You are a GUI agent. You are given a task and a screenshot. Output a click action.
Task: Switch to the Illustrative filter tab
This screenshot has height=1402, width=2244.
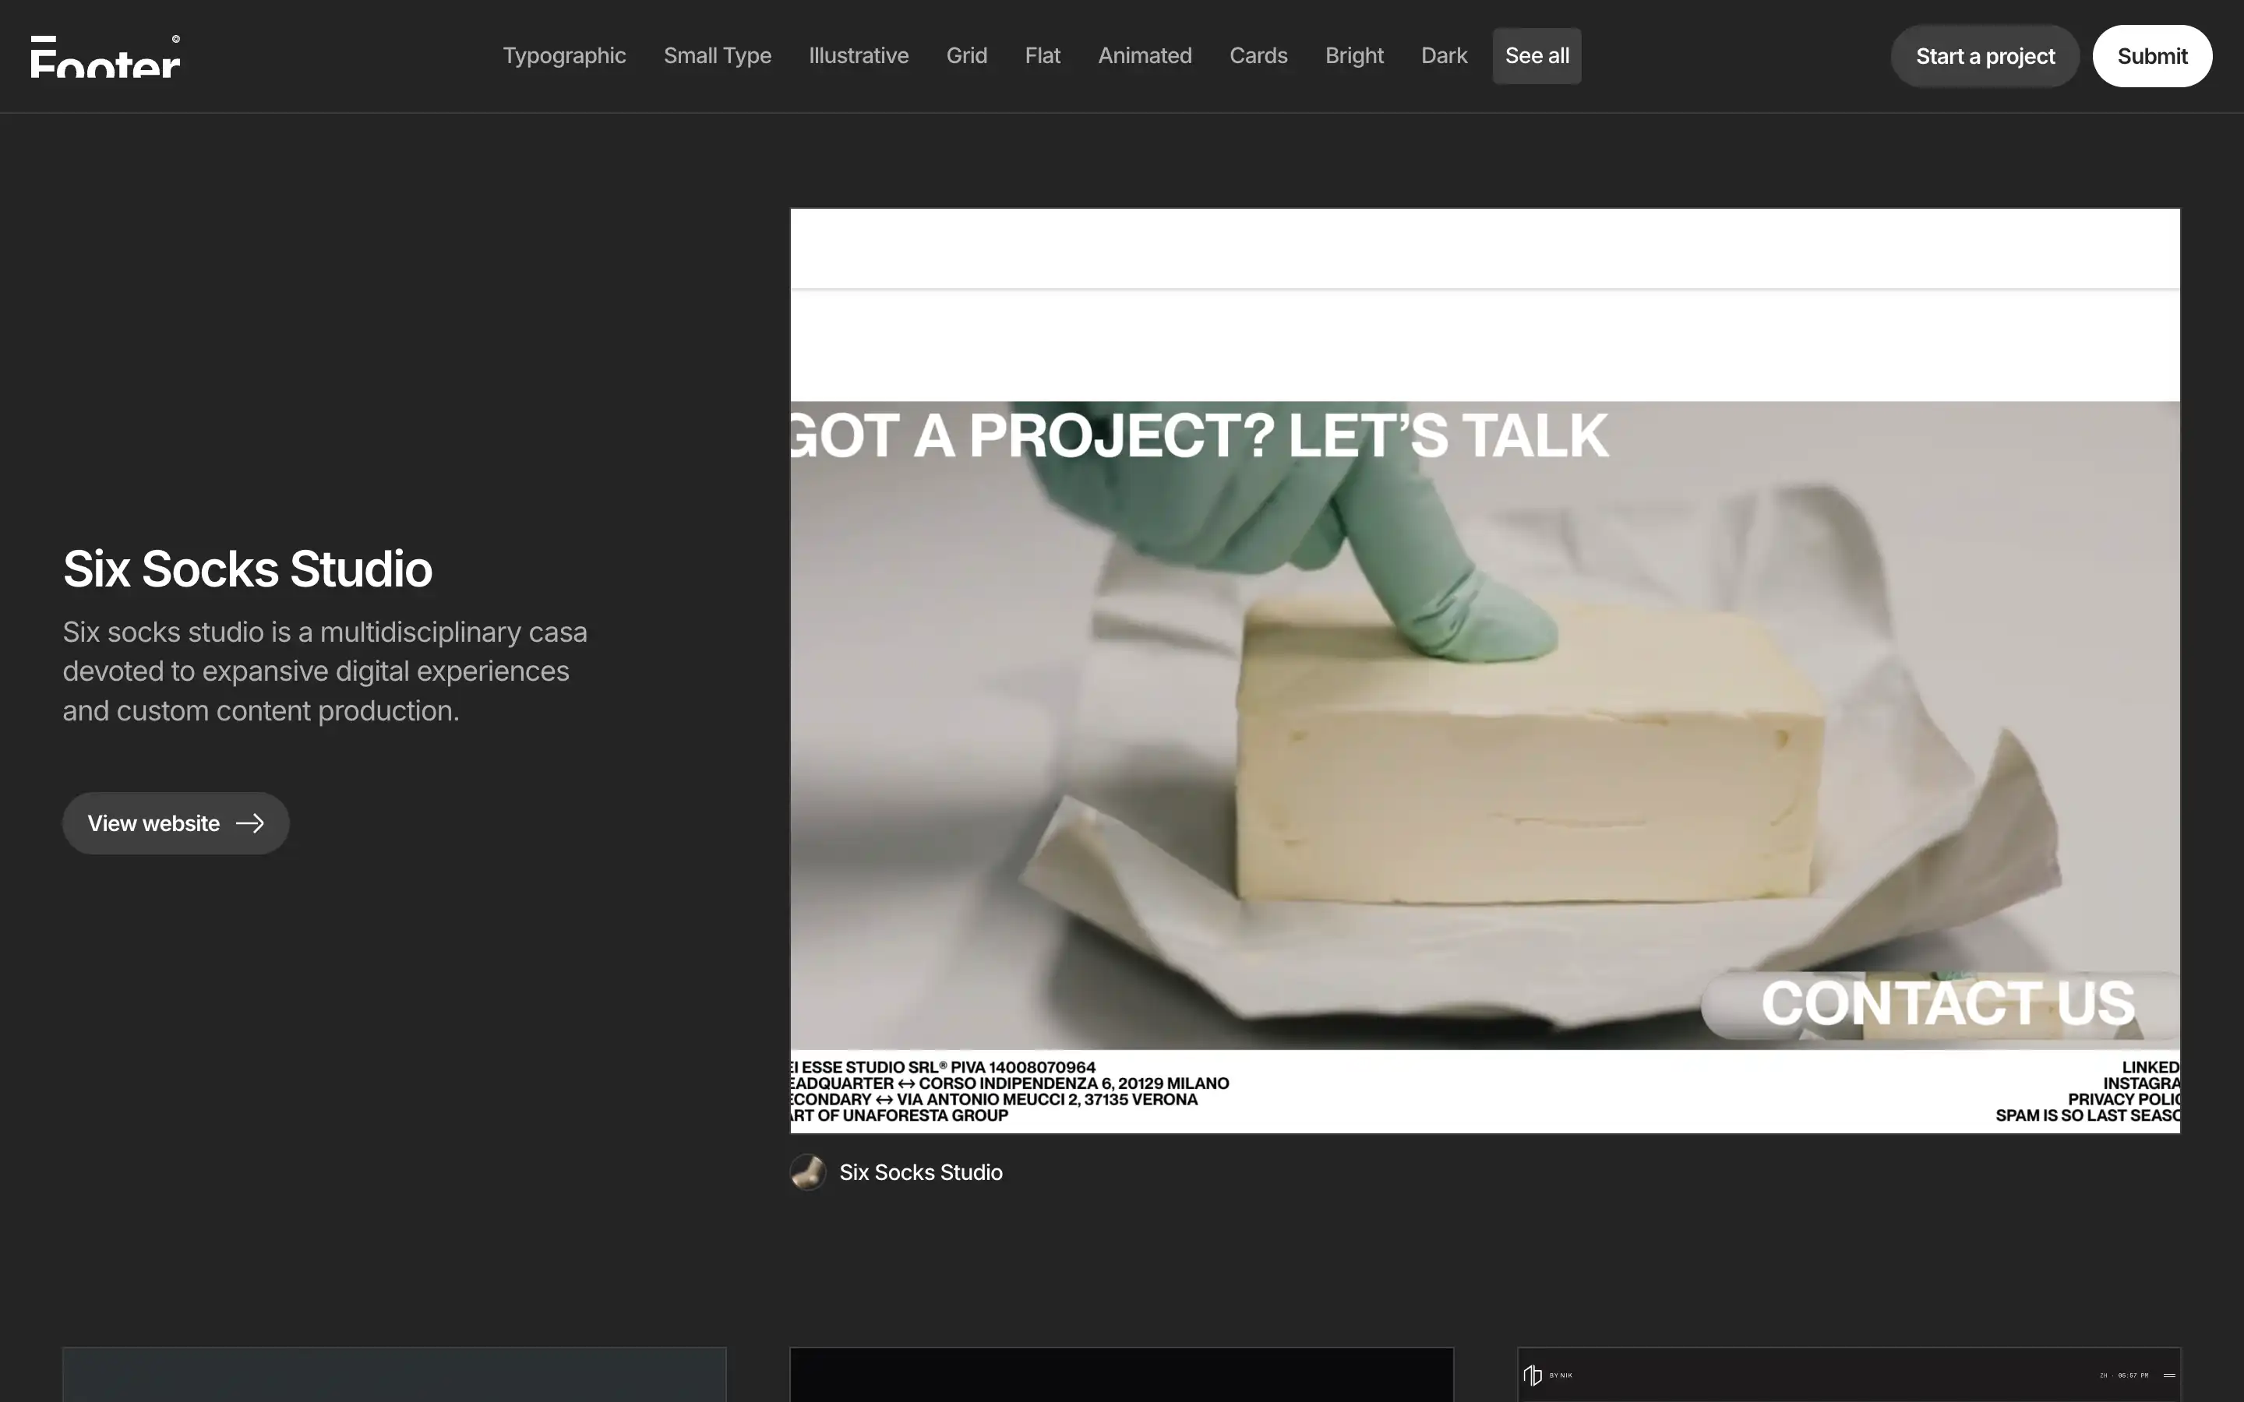[858, 55]
